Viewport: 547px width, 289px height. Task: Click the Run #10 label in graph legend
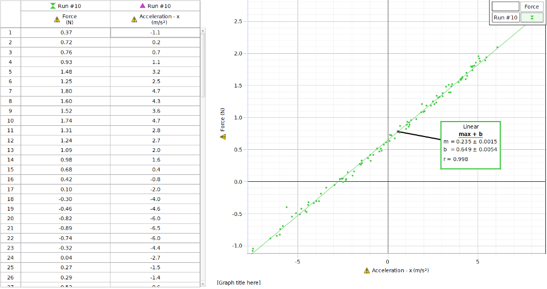click(x=505, y=18)
